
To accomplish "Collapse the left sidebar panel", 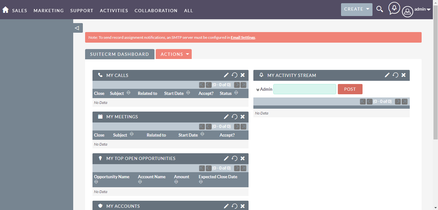I will [x=77, y=28].
